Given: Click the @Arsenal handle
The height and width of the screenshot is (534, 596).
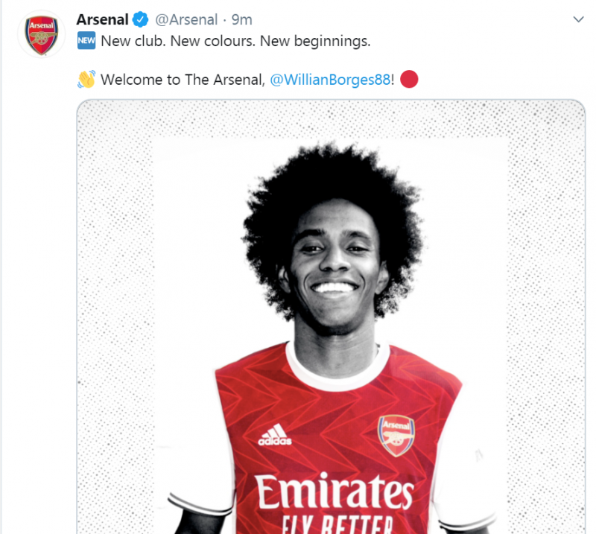Looking at the screenshot, I should [x=186, y=19].
